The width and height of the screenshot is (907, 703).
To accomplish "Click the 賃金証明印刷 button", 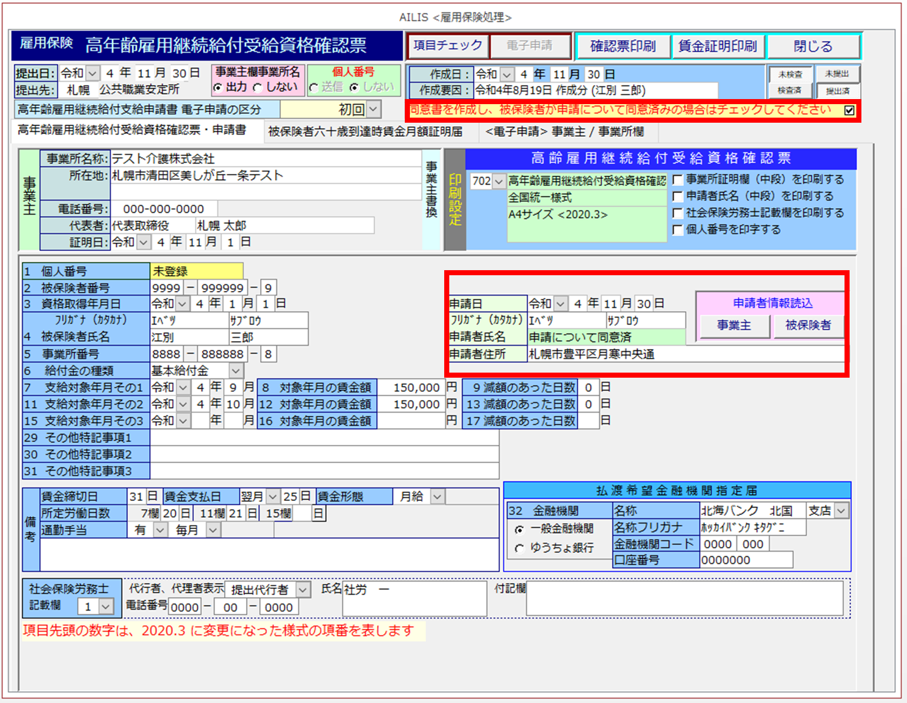I will click(x=717, y=46).
